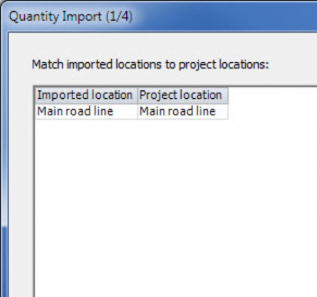
Task: Click blank gray area right of instruction label
Action: [293, 65]
